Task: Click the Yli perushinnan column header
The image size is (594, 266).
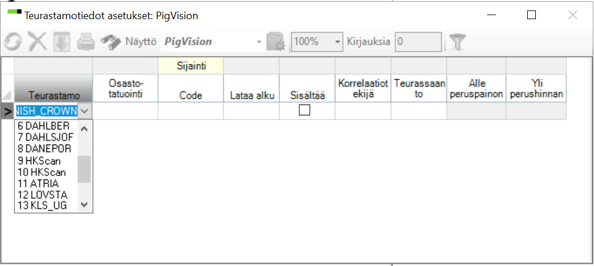Action: pos(536,88)
